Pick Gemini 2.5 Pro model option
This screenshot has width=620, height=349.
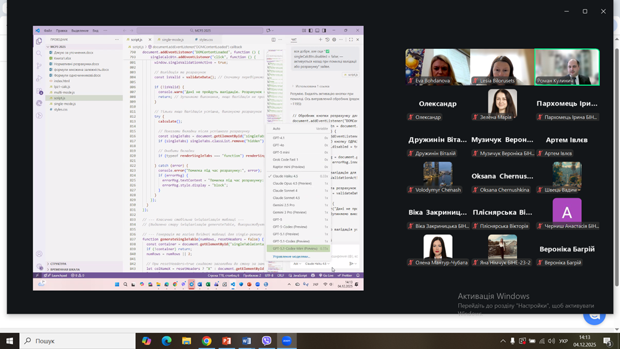point(283,205)
